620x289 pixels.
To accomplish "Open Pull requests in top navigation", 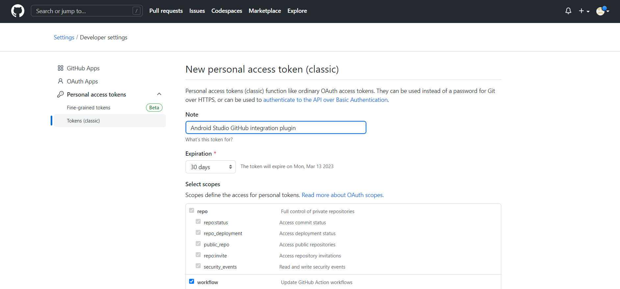I will pos(166,11).
